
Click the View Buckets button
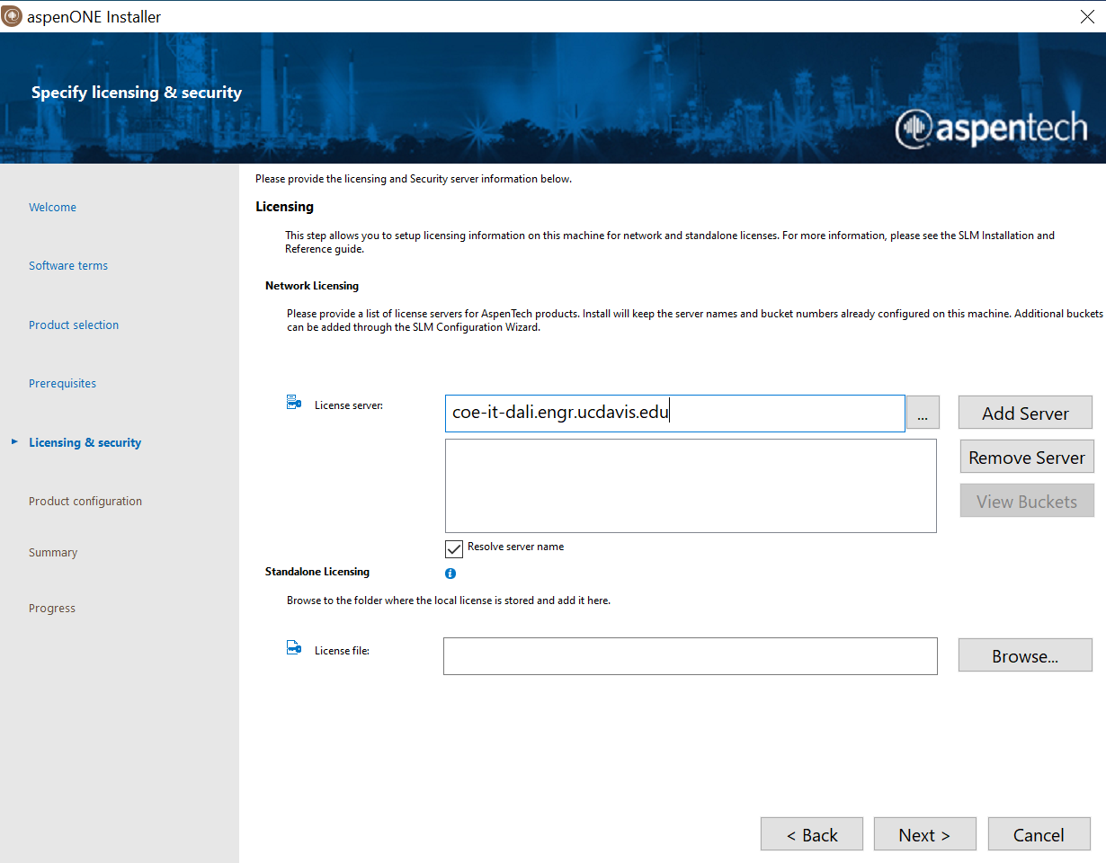[x=1026, y=501]
